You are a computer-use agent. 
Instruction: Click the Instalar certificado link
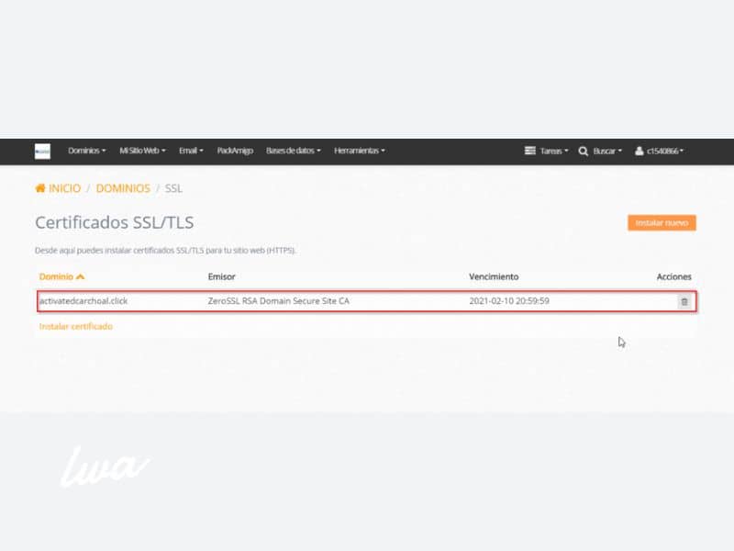point(76,326)
